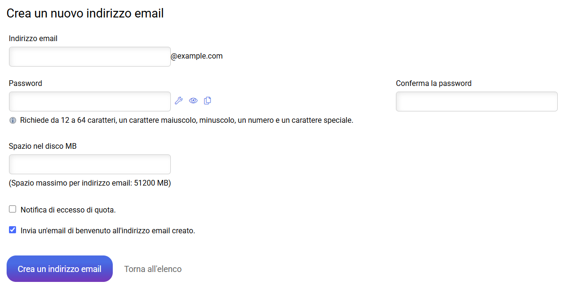Copy the password using the copy icon
This screenshot has width=562, height=289.
pyautogui.click(x=208, y=101)
